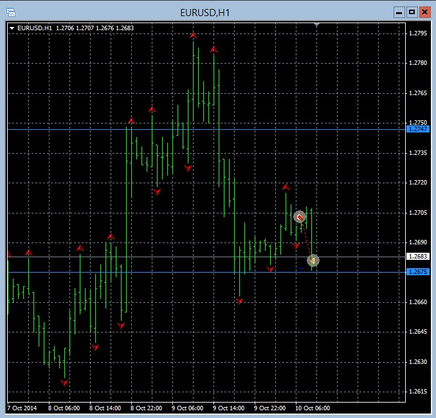Click the blue 1.2675 price label
The height and width of the screenshot is (418, 436).
(x=417, y=272)
